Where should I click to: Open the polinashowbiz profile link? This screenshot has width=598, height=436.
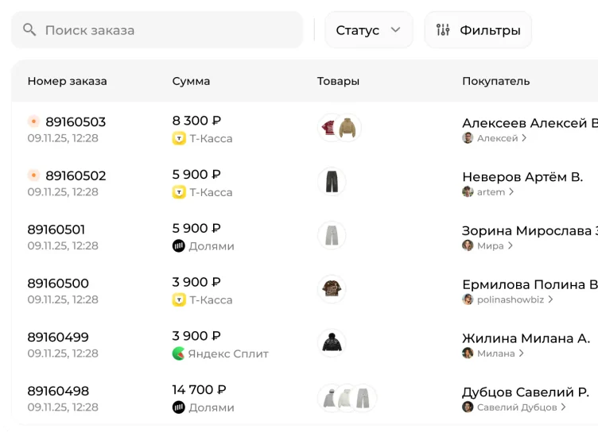pos(511,299)
